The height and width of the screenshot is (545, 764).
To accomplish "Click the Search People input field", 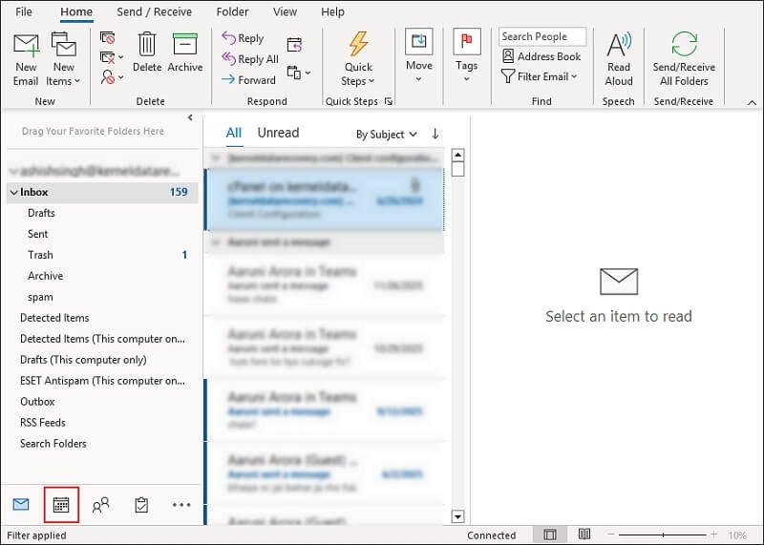I will pyautogui.click(x=541, y=36).
